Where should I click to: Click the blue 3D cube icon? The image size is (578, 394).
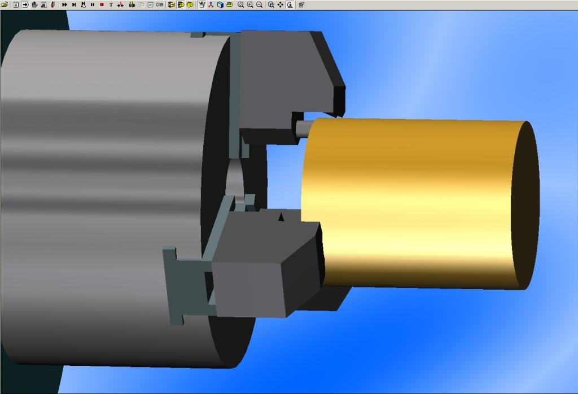220,5
